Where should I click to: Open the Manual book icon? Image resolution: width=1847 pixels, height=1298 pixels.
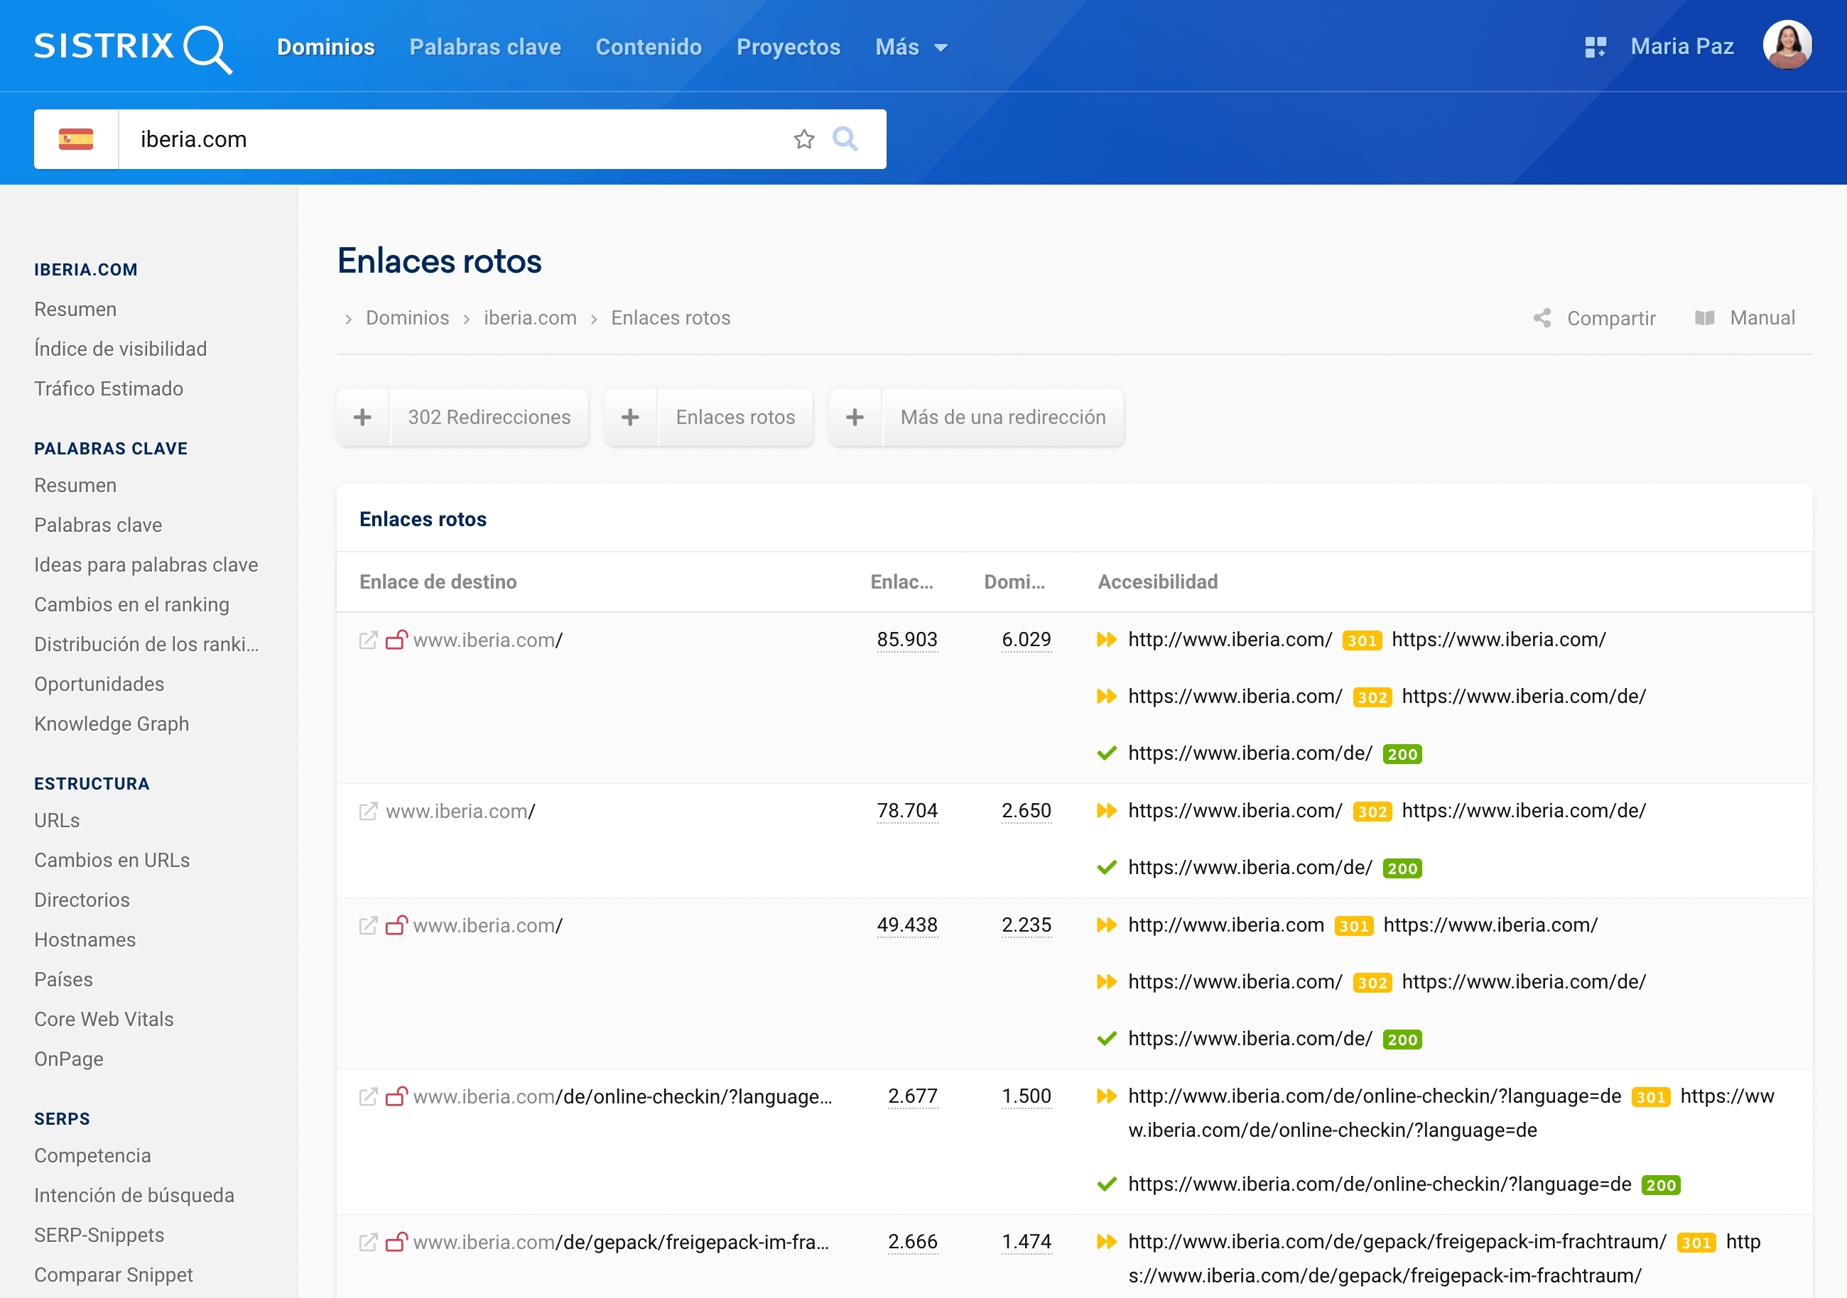point(1704,319)
